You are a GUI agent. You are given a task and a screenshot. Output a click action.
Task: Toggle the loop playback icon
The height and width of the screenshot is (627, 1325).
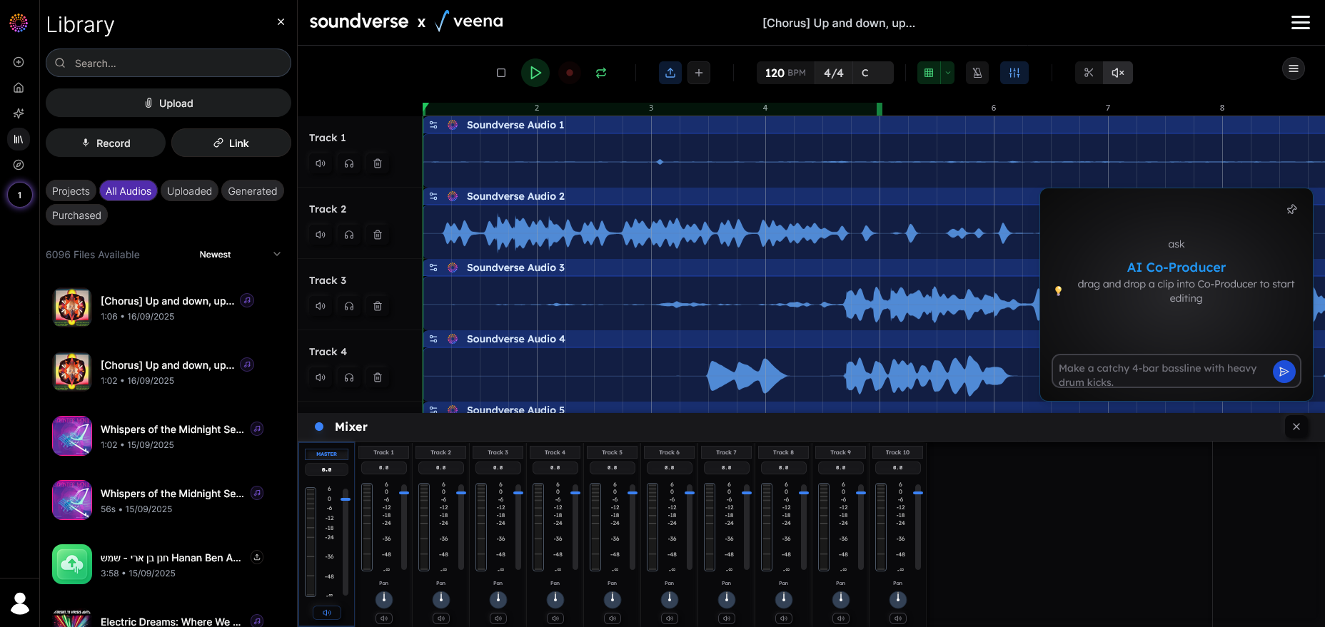tap(601, 73)
